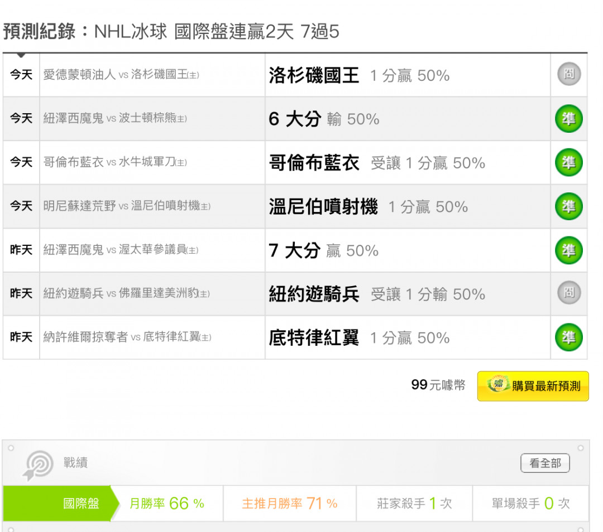Image resolution: width=603 pixels, height=532 pixels.
Task: Click the gray result badge for 洛杉磯國王 prediction
Action: [569, 74]
